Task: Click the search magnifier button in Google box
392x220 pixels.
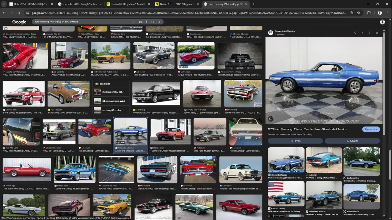Action: tap(159, 22)
